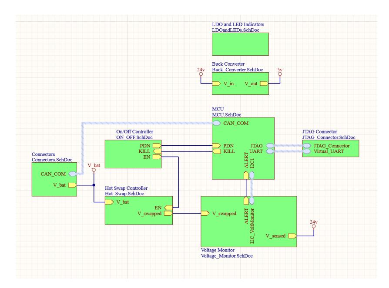This screenshot has height=288, width=389.
Task: Click the 5v power port symbol
Action: [280, 74]
